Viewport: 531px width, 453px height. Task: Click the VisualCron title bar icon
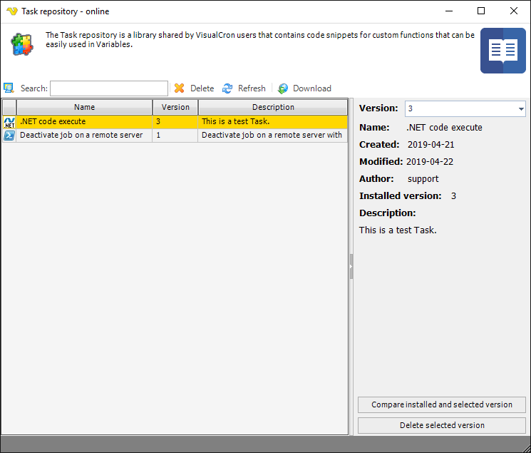pyautogui.click(x=11, y=11)
